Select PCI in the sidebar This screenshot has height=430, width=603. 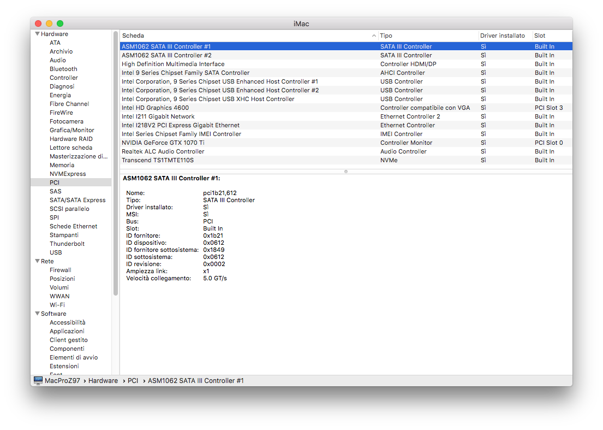coord(54,182)
